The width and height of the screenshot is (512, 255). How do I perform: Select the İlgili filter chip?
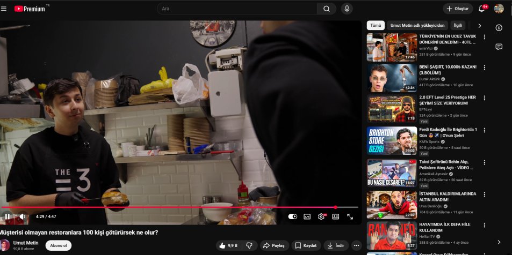458,25
